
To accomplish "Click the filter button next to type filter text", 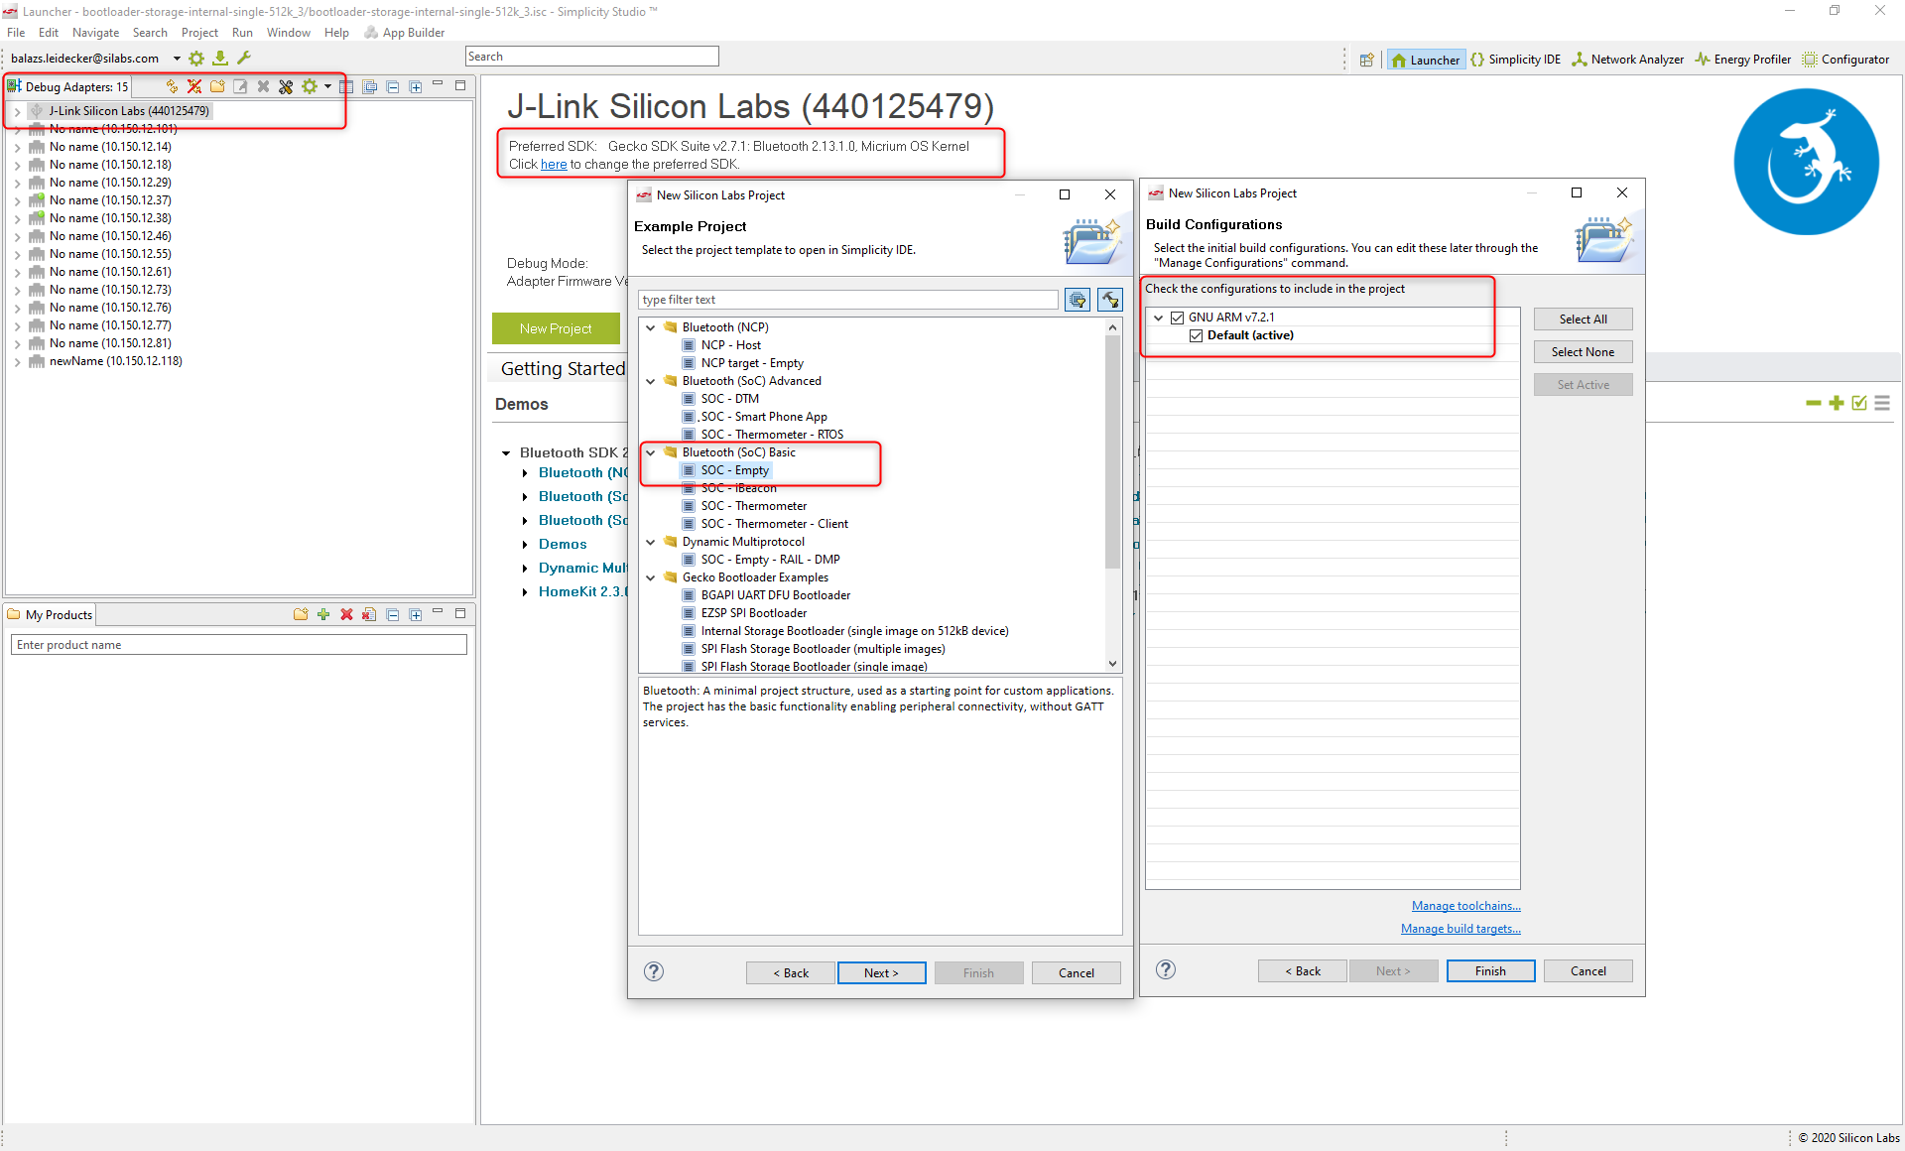I will coord(1078,300).
